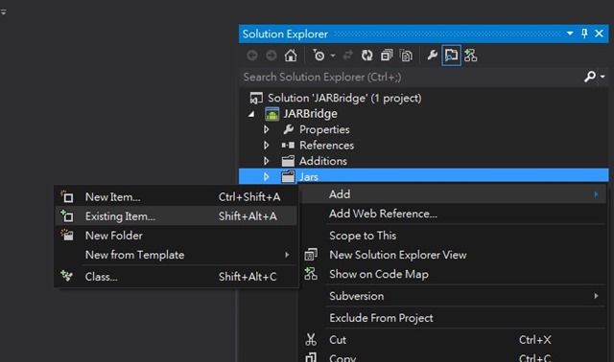Click the Solution 'JARBridge' solution icon

coord(256,98)
